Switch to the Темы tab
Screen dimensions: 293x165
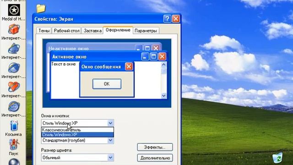44,31
